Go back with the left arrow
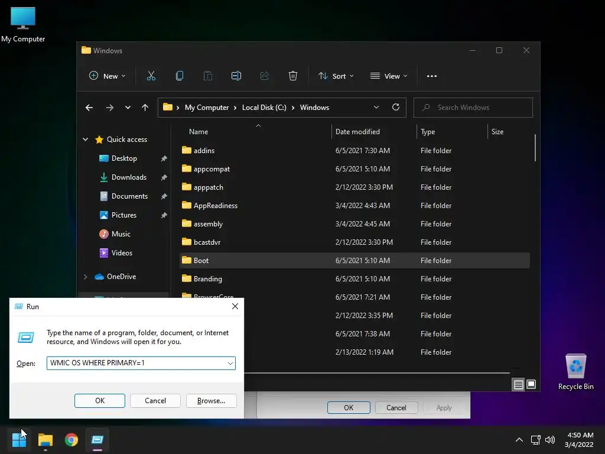 89,108
